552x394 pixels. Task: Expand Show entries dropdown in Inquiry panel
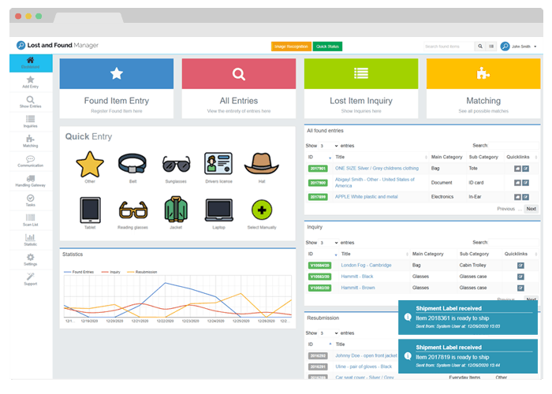coord(329,243)
